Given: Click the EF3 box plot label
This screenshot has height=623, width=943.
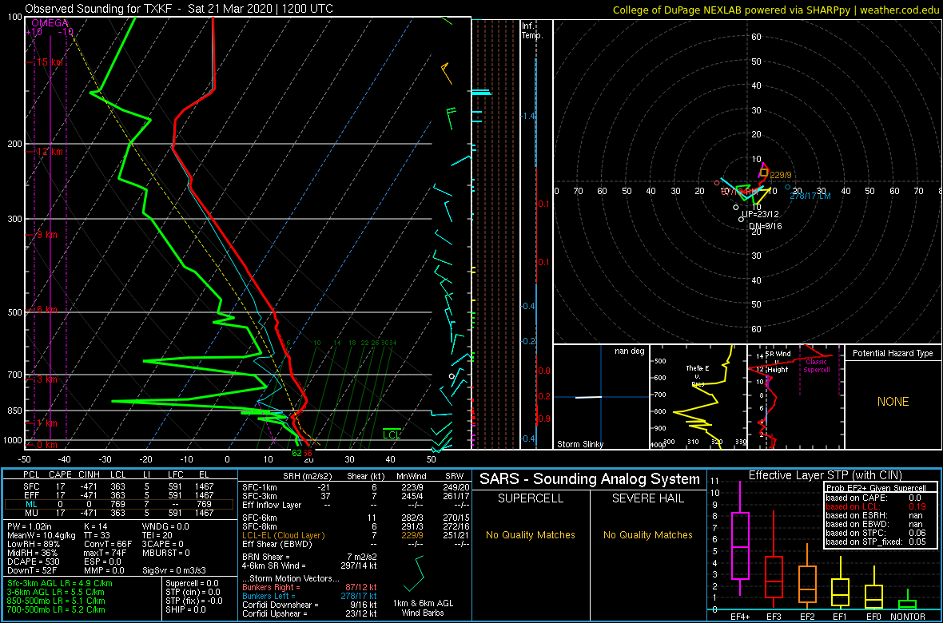Looking at the screenshot, I should [774, 617].
